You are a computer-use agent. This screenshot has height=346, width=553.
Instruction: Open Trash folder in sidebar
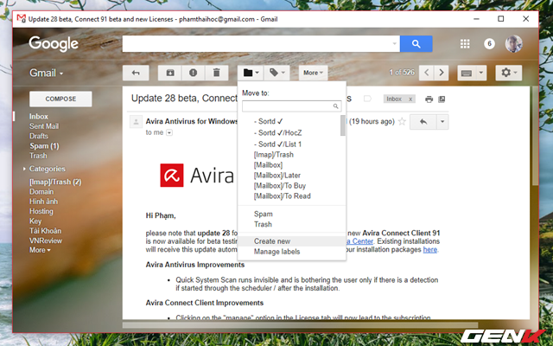point(38,156)
